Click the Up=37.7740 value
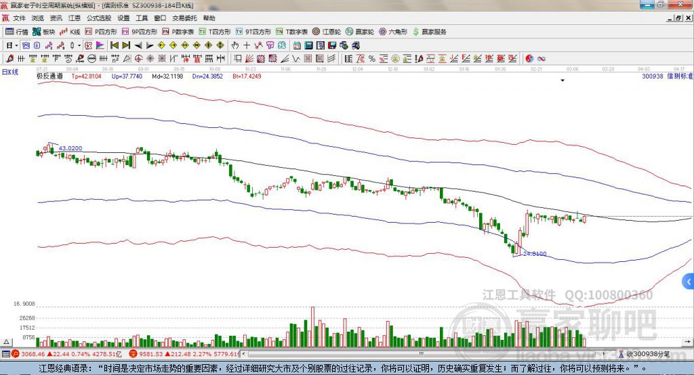This screenshot has width=694, height=375. [x=127, y=76]
